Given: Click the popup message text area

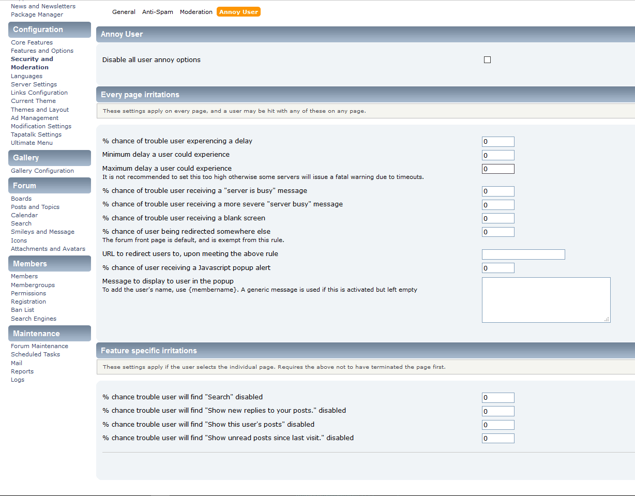Looking at the screenshot, I should (x=546, y=299).
